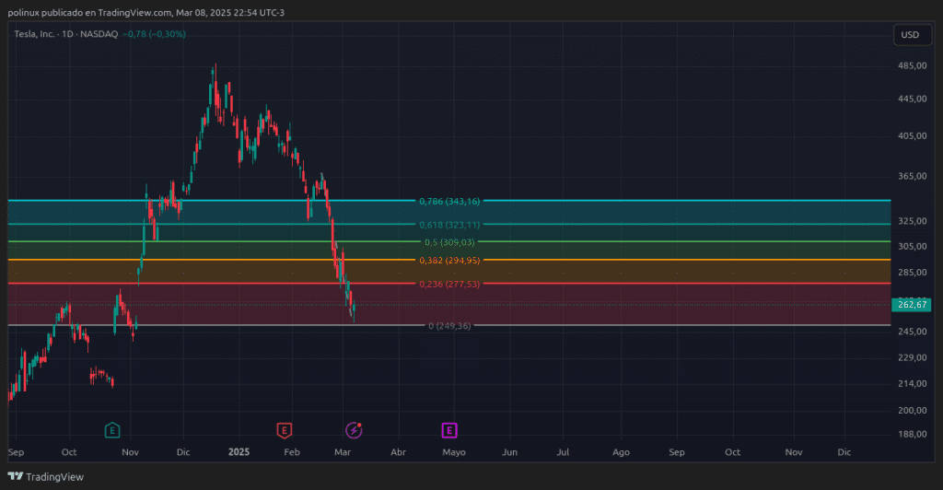Image resolution: width=943 pixels, height=490 pixels.
Task: Click the Jul label on time axis
Action: tap(563, 452)
